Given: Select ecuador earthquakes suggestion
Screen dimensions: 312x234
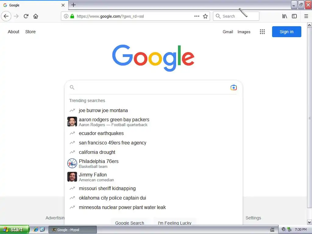Looking at the screenshot, I should tap(154, 133).
